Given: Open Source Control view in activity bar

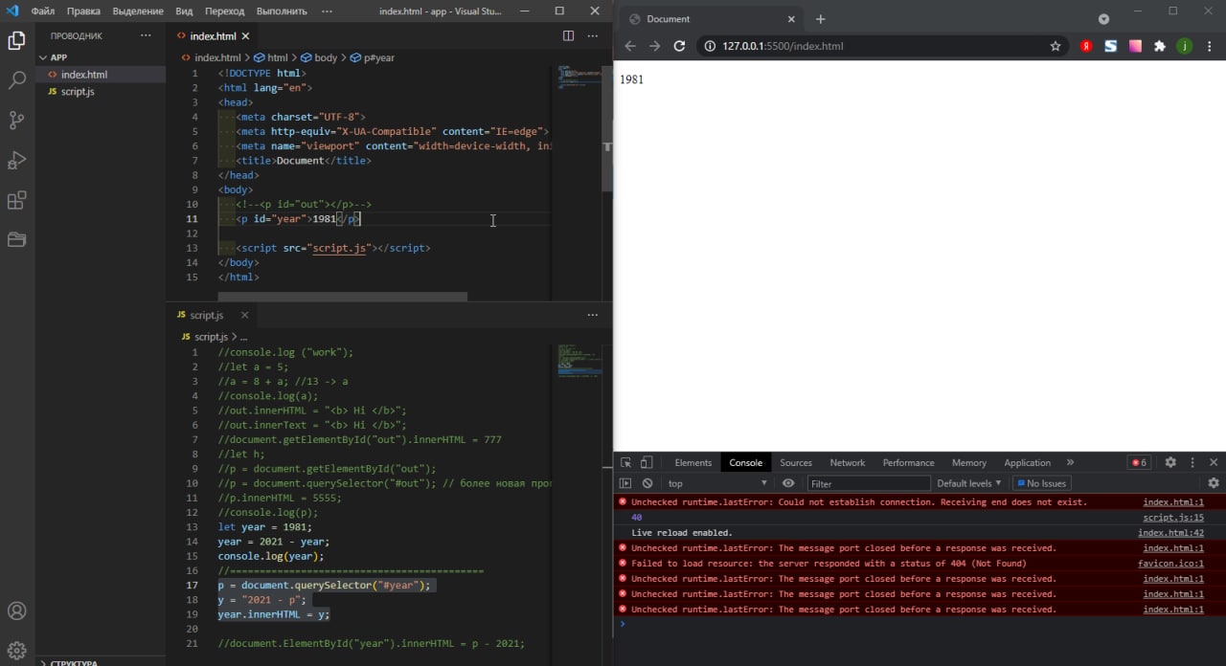Looking at the screenshot, I should pos(16,120).
